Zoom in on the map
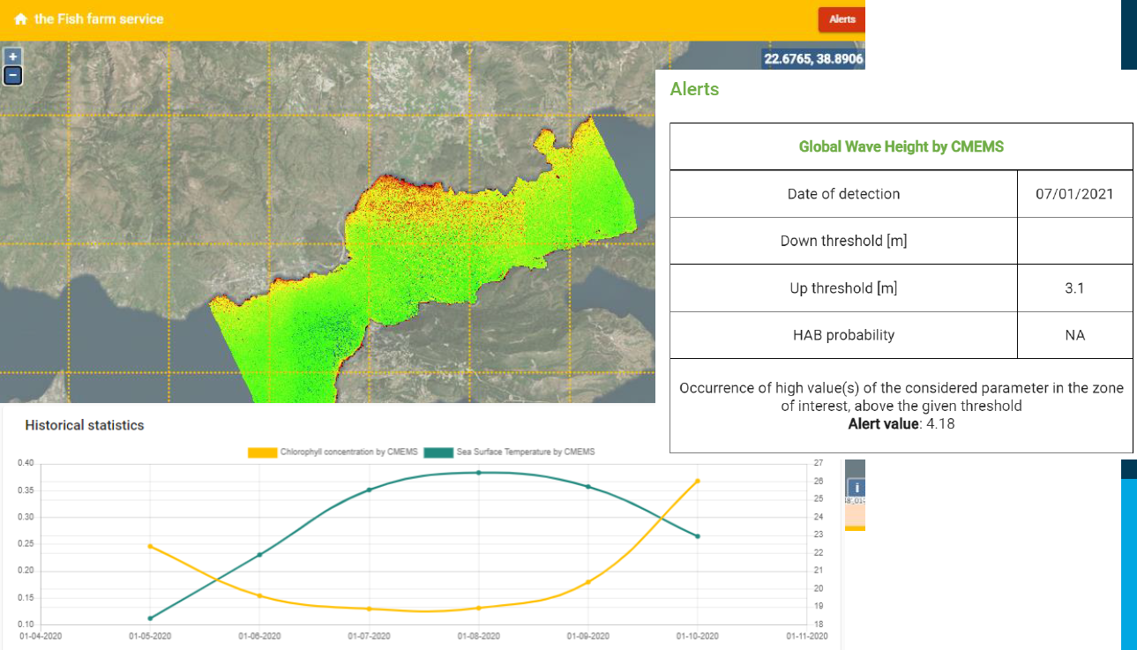The image size is (1137, 650). [x=12, y=56]
